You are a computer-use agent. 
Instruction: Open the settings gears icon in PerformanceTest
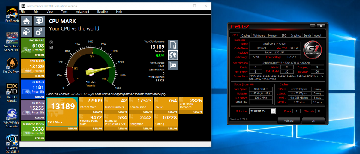coord(39,32)
